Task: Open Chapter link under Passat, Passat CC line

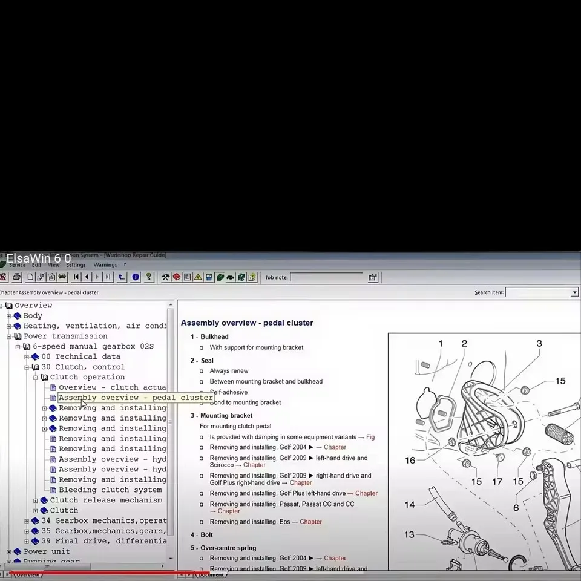Action: point(229,511)
